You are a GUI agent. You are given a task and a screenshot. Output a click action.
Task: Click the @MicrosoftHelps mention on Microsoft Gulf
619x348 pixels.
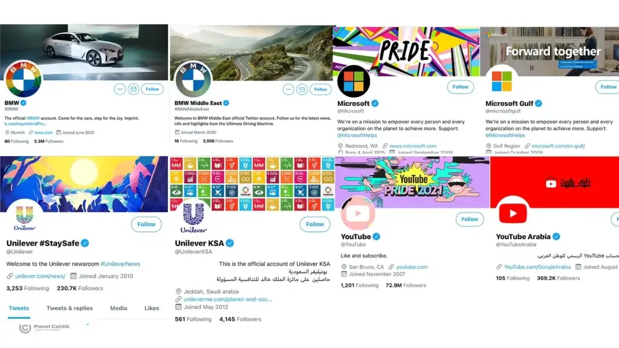[505, 135]
